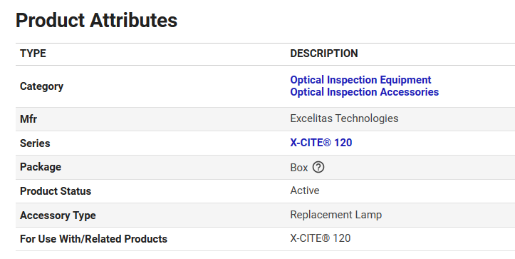Viewport: 515px width, 259px height.
Task: Open the Optical Inspection Accessories category link
Action: click(364, 92)
